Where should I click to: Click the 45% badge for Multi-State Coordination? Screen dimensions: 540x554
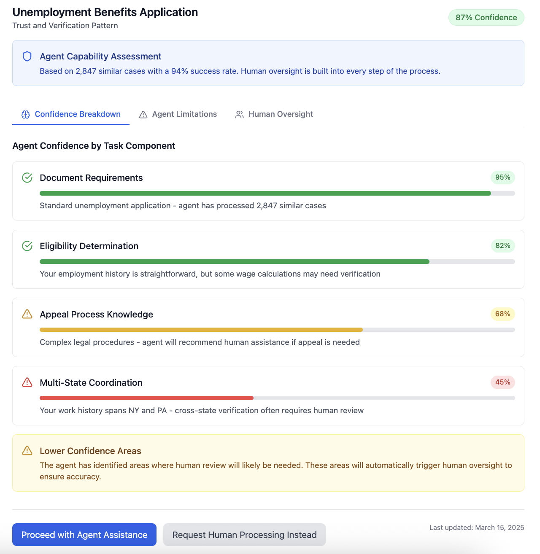[502, 382]
